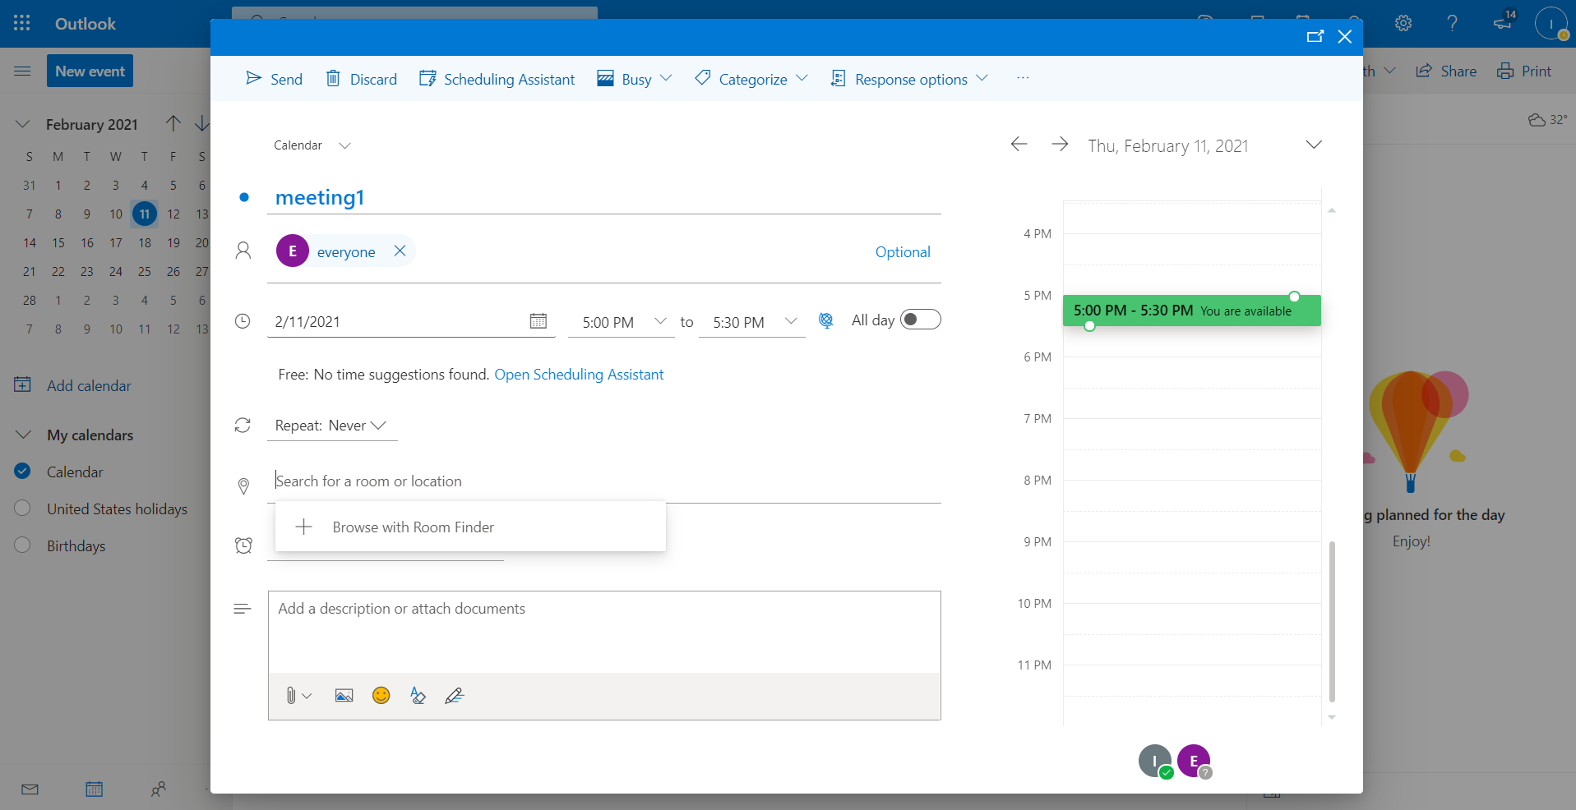The width and height of the screenshot is (1576, 810).
Task: Click the Send button
Action: pos(275,79)
